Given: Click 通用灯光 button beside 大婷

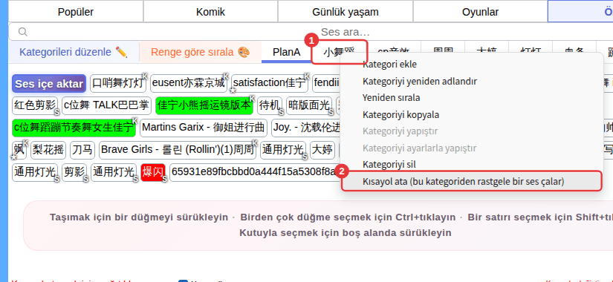Looking at the screenshot, I should (283, 150).
